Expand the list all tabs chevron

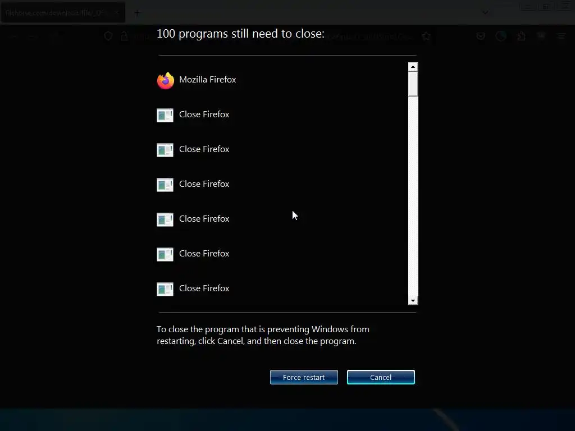485,12
